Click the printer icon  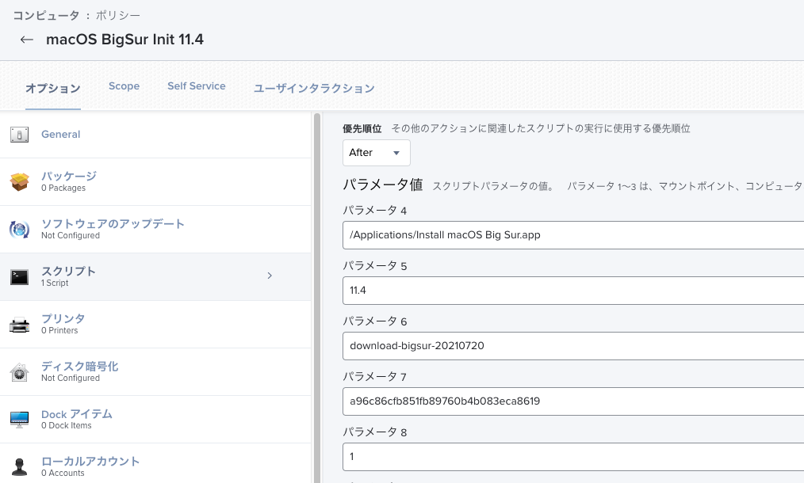click(x=20, y=325)
